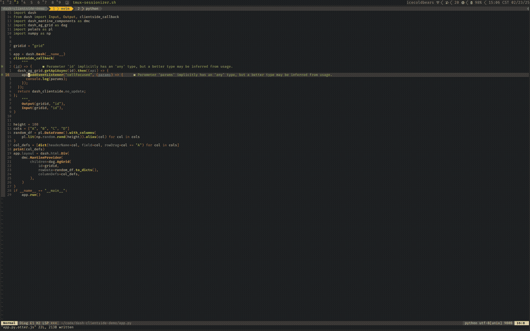Switch to workspace 6 in the top bar
Screen dimensions: 530x331
click(x=39, y=2)
